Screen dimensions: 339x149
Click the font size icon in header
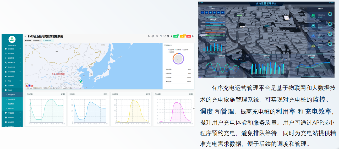168,36
